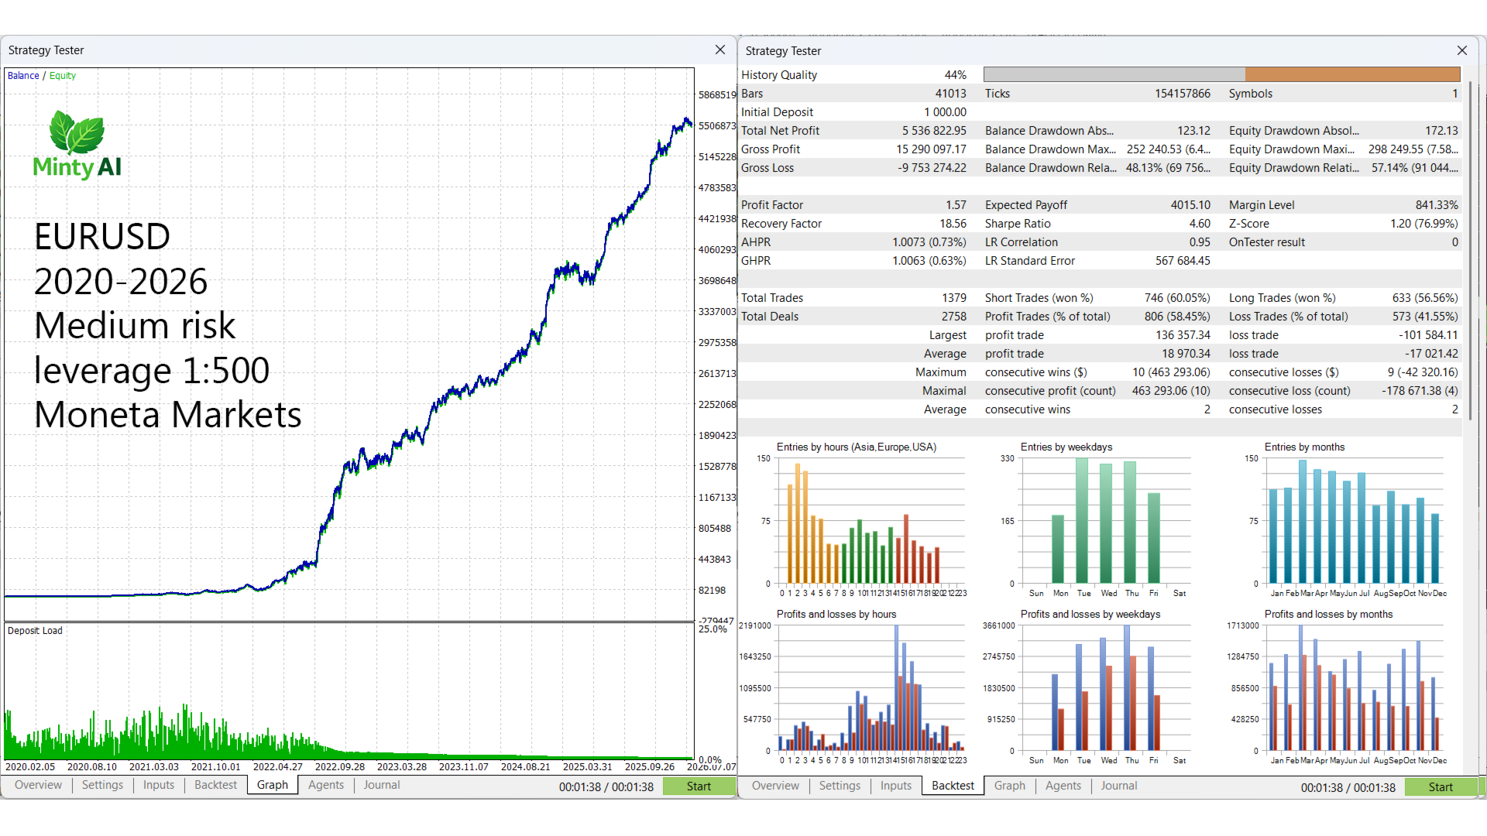Click the left green Start button
This screenshot has height=836, width=1487.
[699, 786]
